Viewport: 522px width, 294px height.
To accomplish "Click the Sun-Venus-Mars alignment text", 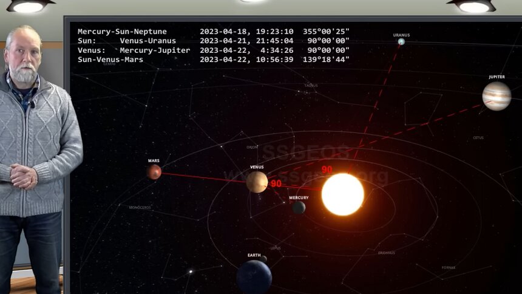I will [110, 60].
